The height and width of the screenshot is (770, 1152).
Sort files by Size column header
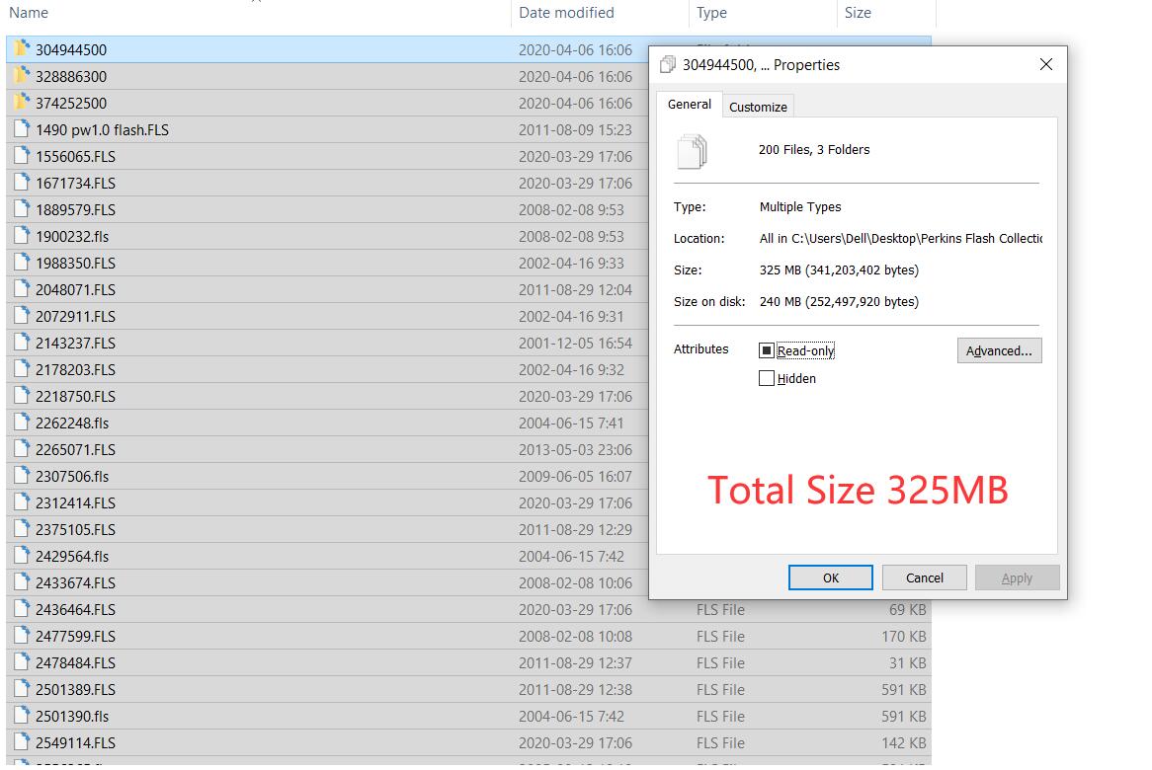(x=858, y=13)
